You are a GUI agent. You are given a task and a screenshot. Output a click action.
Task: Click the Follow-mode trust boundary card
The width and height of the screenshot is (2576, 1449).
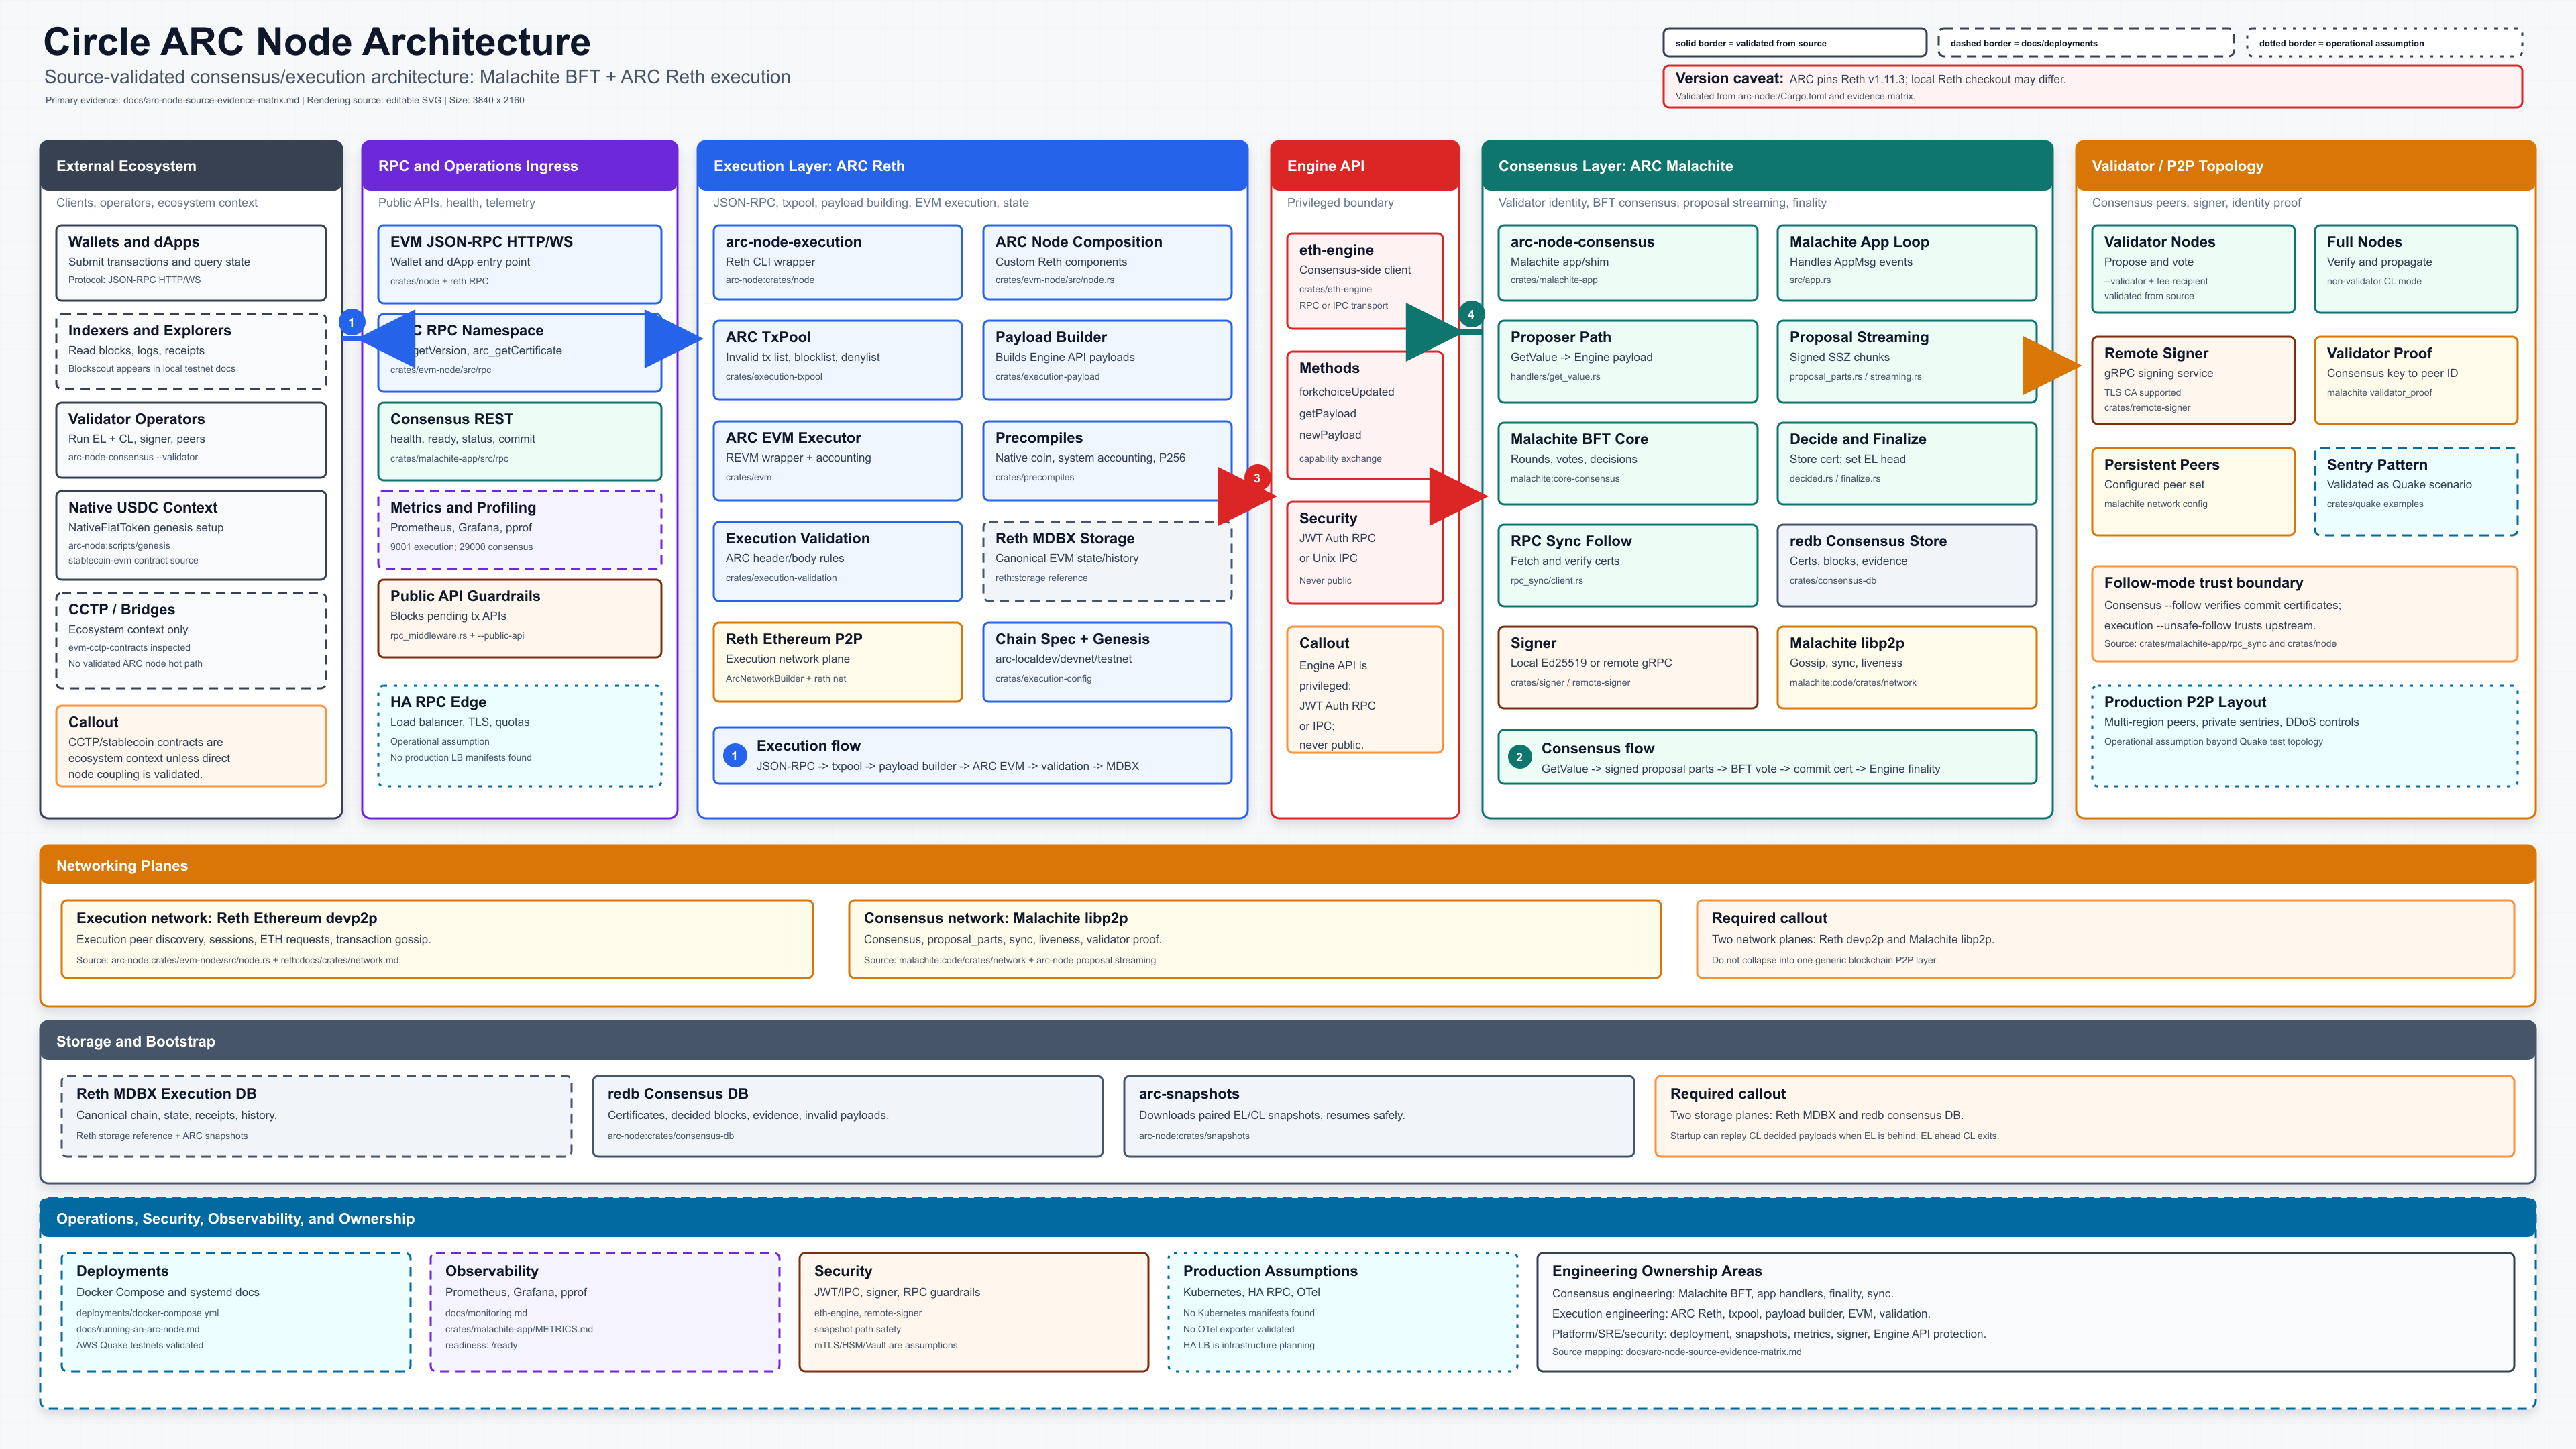tap(2305, 614)
